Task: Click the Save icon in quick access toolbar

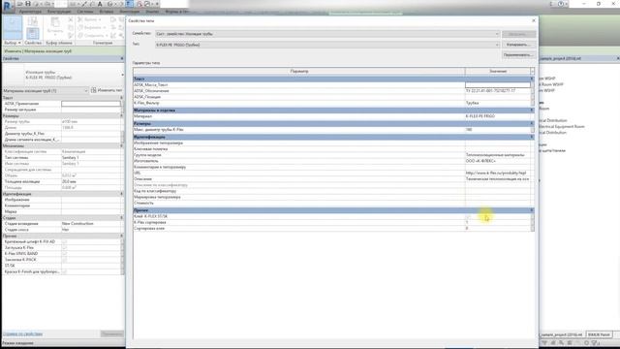Action: [28, 4]
